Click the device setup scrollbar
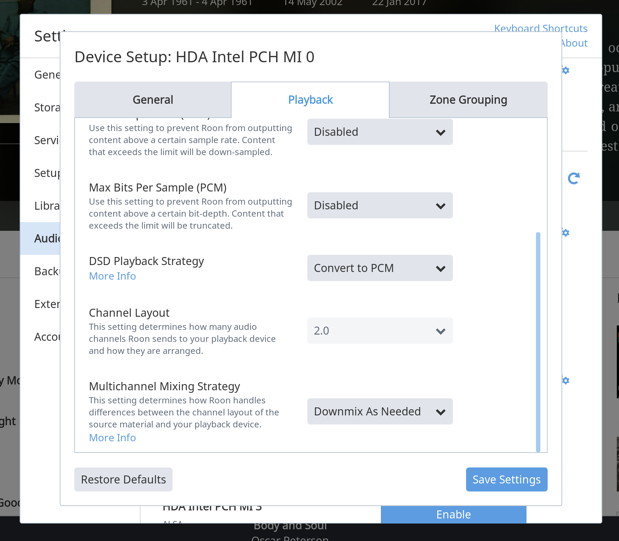The width and height of the screenshot is (619, 541). coord(538,342)
